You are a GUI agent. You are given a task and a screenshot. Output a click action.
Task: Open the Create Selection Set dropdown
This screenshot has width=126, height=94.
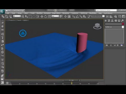[98, 16]
